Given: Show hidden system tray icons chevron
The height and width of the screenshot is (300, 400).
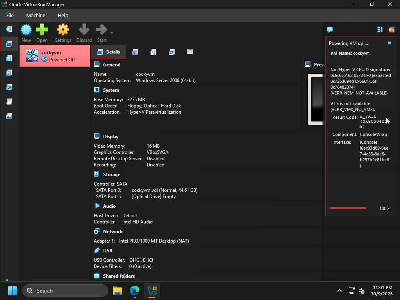Looking at the screenshot, I should coord(339,291).
